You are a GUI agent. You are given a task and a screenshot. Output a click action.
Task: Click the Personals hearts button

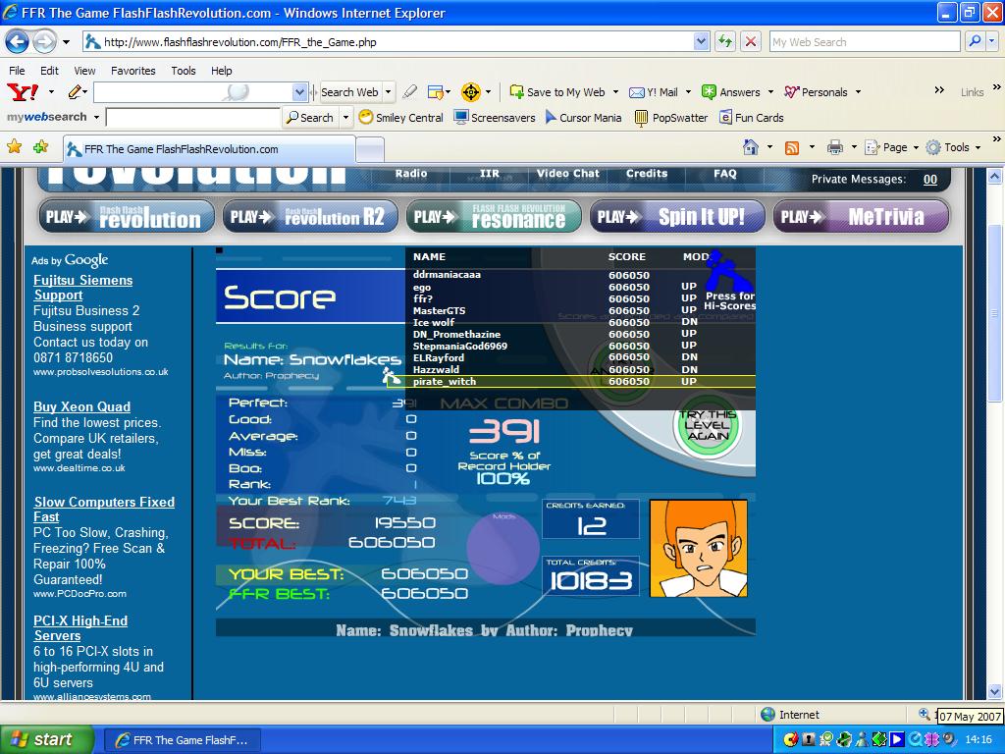[816, 92]
